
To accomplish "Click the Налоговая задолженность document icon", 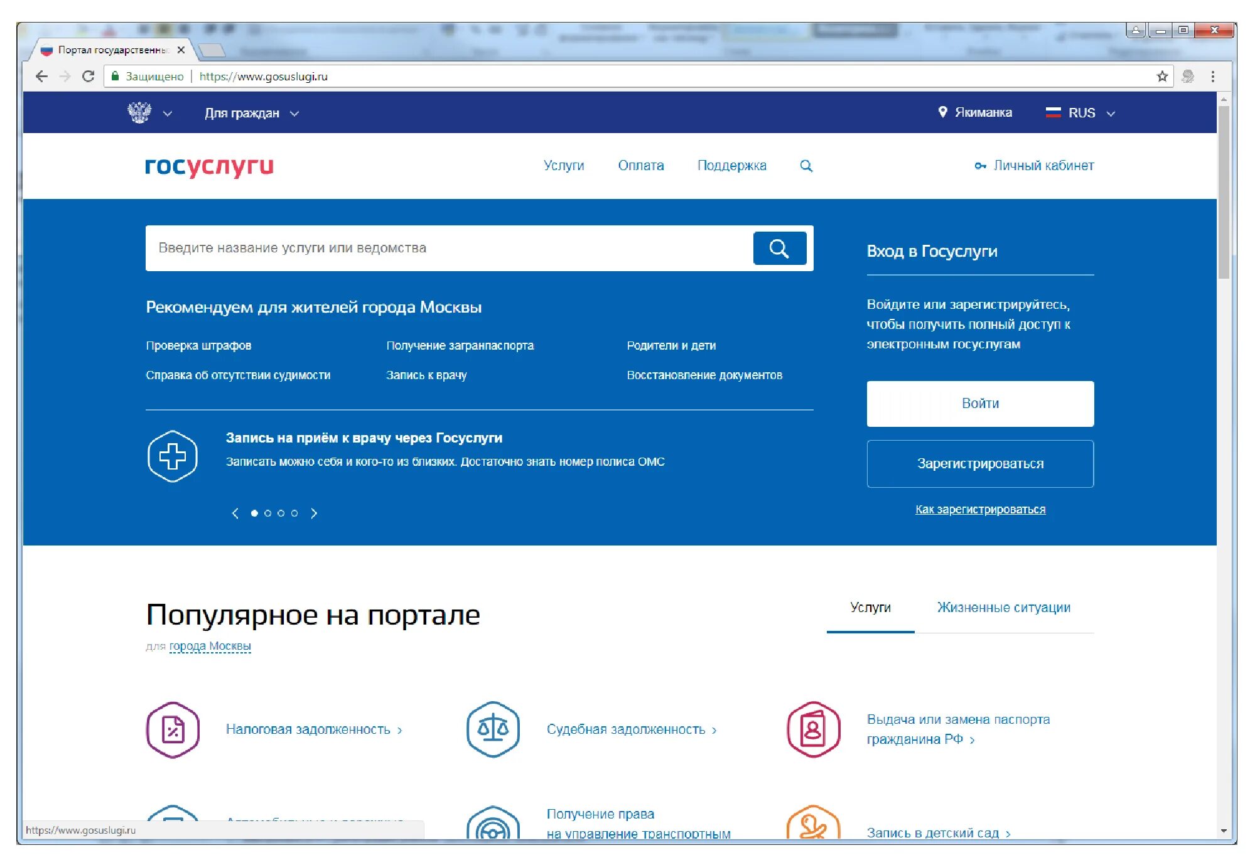I will click(x=173, y=730).
